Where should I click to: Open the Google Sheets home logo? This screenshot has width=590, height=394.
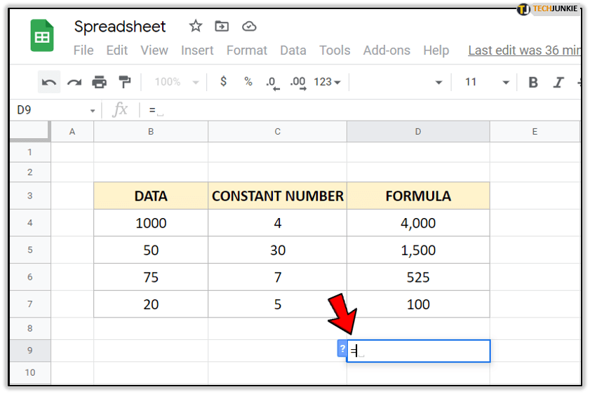(42, 36)
